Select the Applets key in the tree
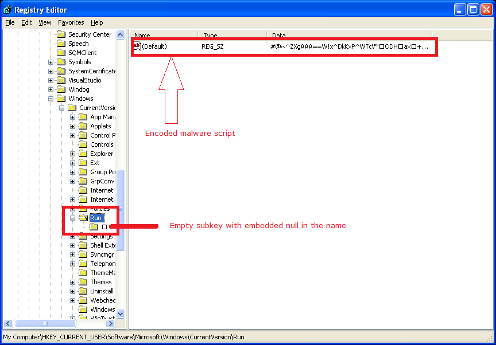The image size is (496, 345). point(100,126)
